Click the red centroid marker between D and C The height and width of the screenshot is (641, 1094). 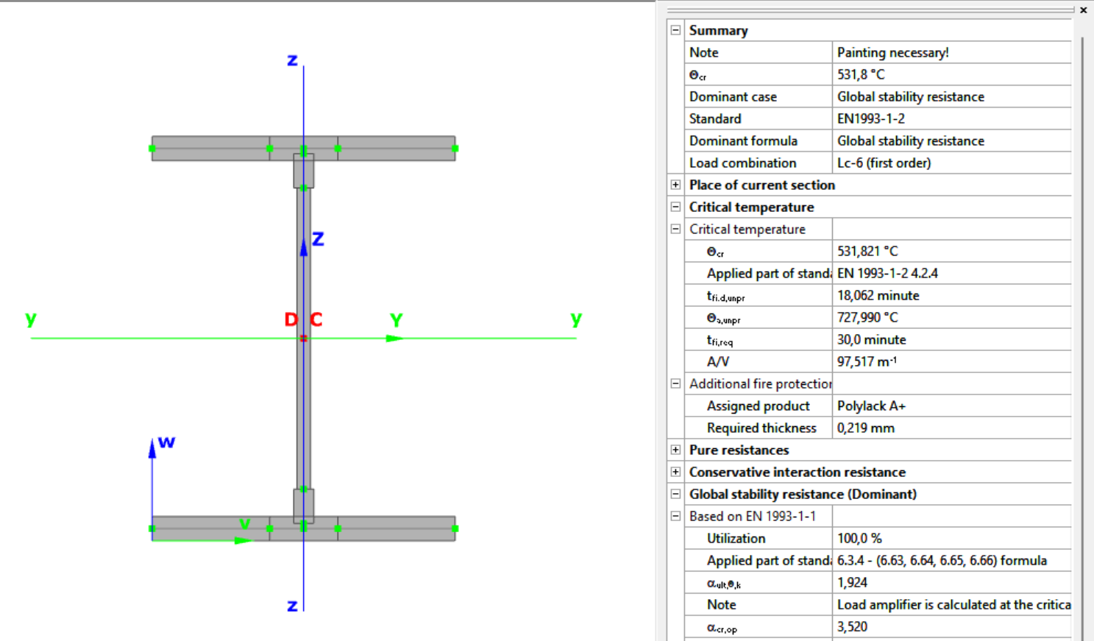[303, 339]
